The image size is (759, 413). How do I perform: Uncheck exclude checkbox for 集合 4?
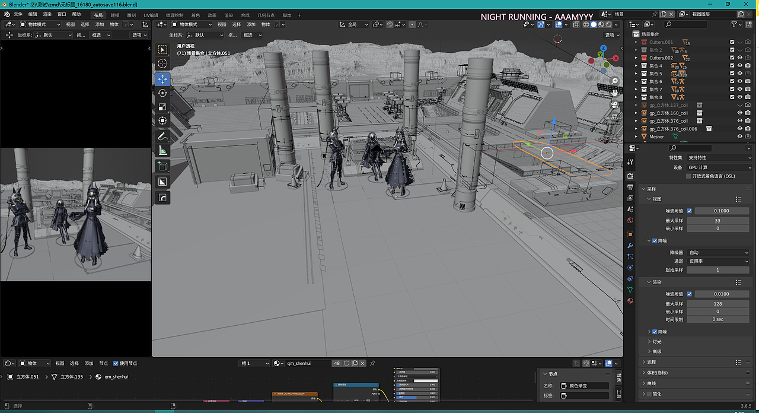732,66
